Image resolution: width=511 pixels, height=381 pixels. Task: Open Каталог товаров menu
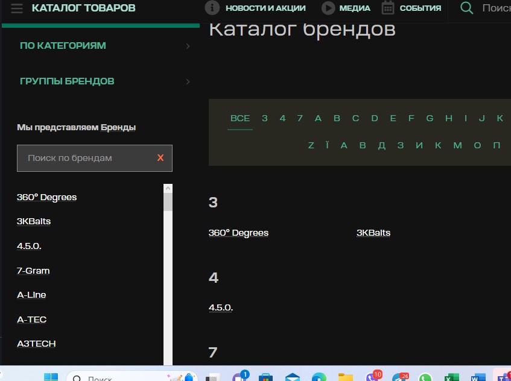pyautogui.click(x=84, y=8)
